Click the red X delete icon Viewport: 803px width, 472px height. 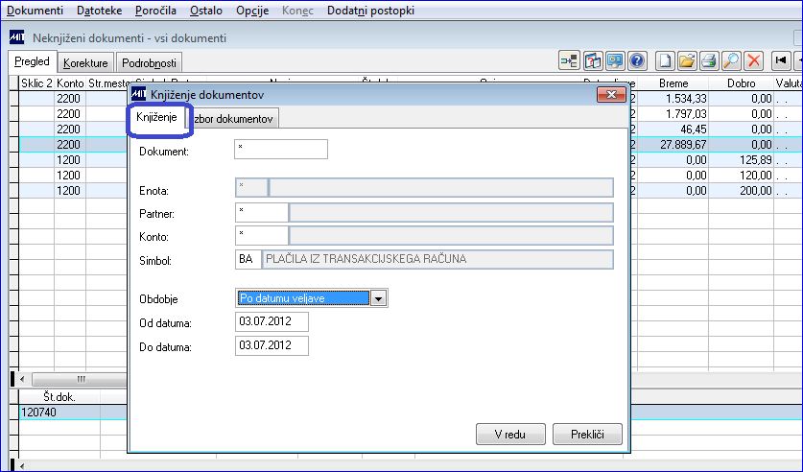click(x=753, y=61)
